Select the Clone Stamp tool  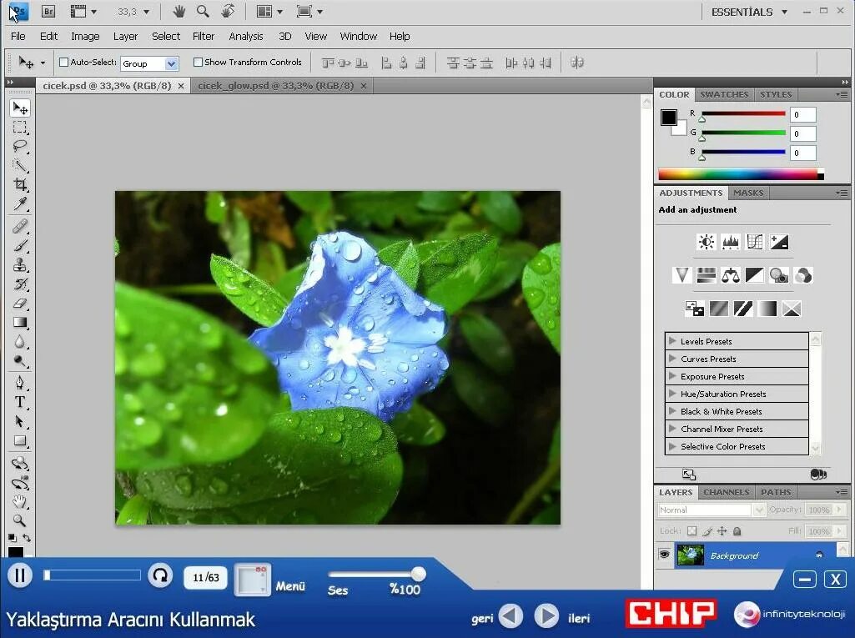pyautogui.click(x=20, y=265)
